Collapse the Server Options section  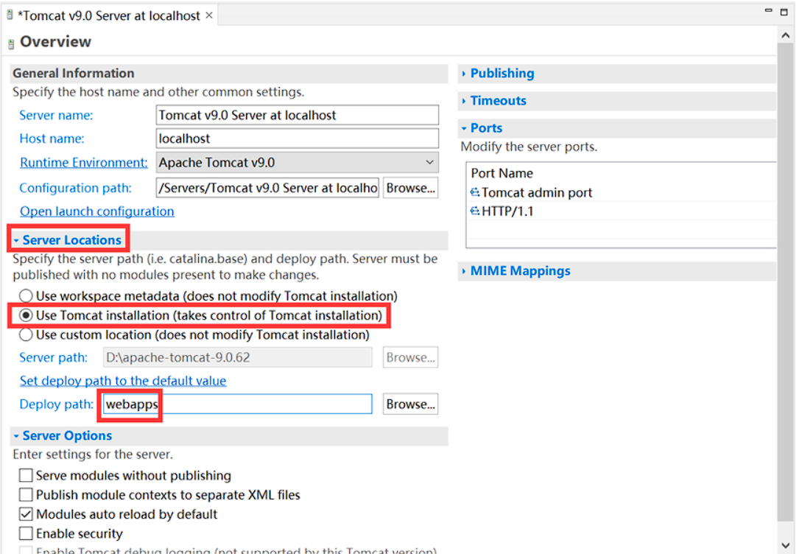(16, 436)
